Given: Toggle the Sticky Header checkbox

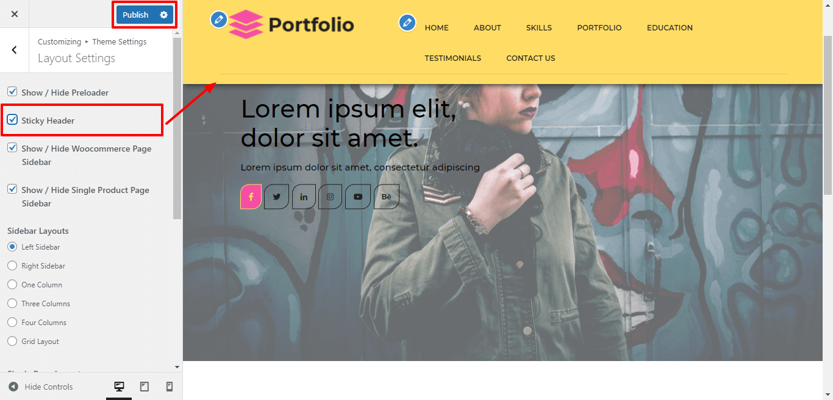Looking at the screenshot, I should [12, 119].
